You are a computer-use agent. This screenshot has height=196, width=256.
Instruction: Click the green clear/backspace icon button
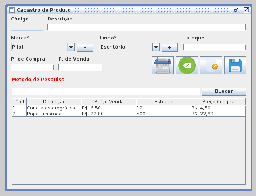coord(187,65)
